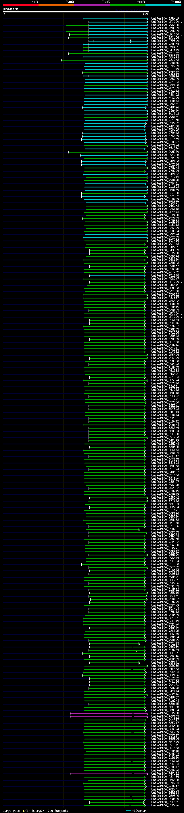Click the UniRef100_Q0AYK3 label
Screen dimensions: 184x813
click(165, 425)
